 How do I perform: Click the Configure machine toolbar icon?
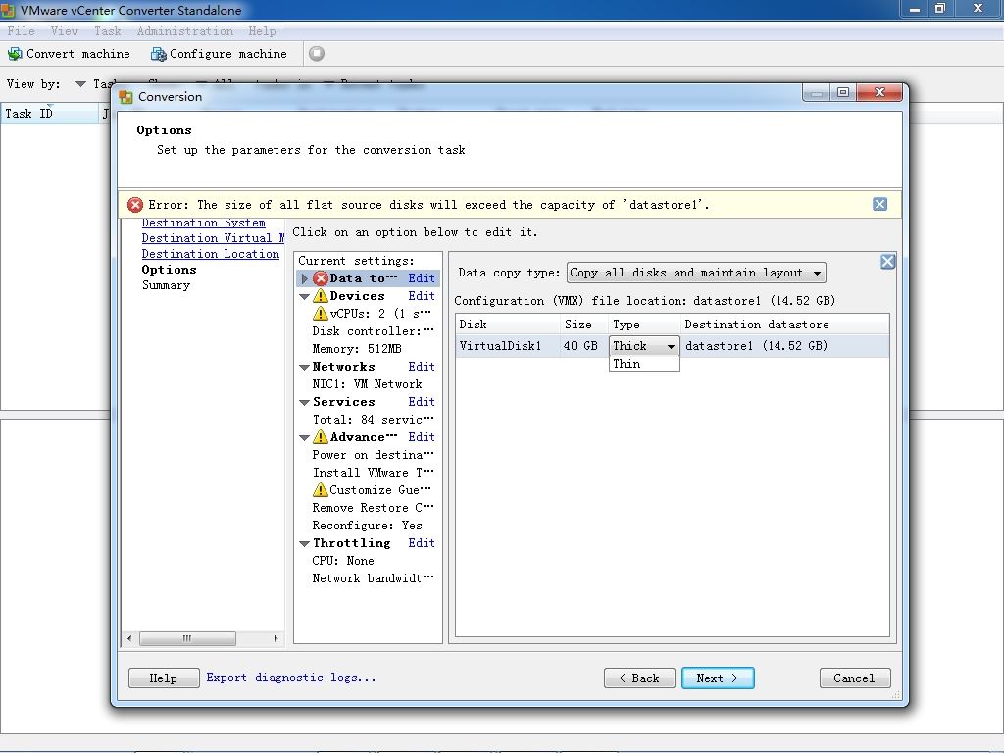[x=158, y=54]
